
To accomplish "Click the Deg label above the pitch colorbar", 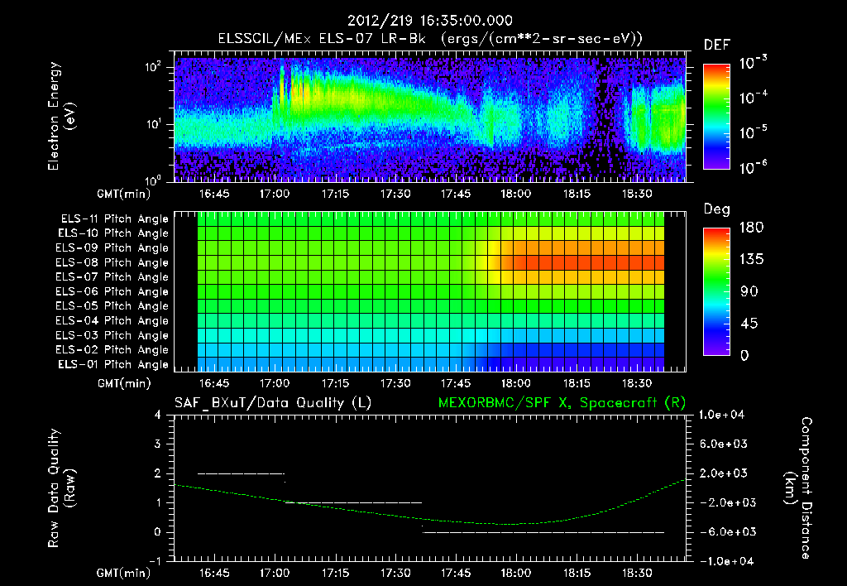I will (x=717, y=209).
